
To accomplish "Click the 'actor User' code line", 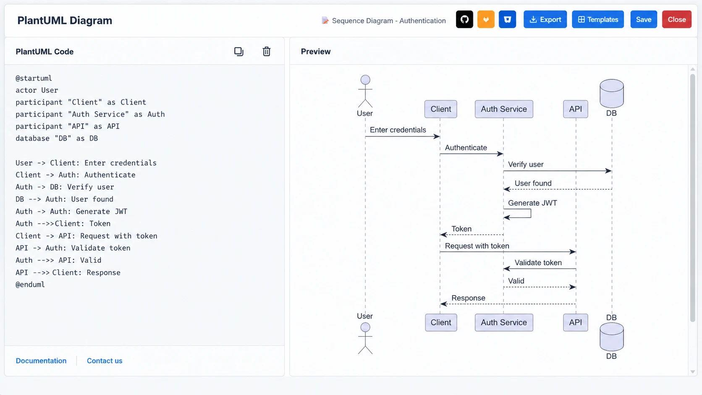I will click(x=37, y=90).
